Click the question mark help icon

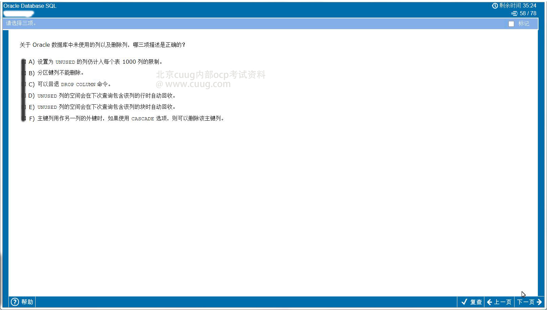[x=15, y=302]
